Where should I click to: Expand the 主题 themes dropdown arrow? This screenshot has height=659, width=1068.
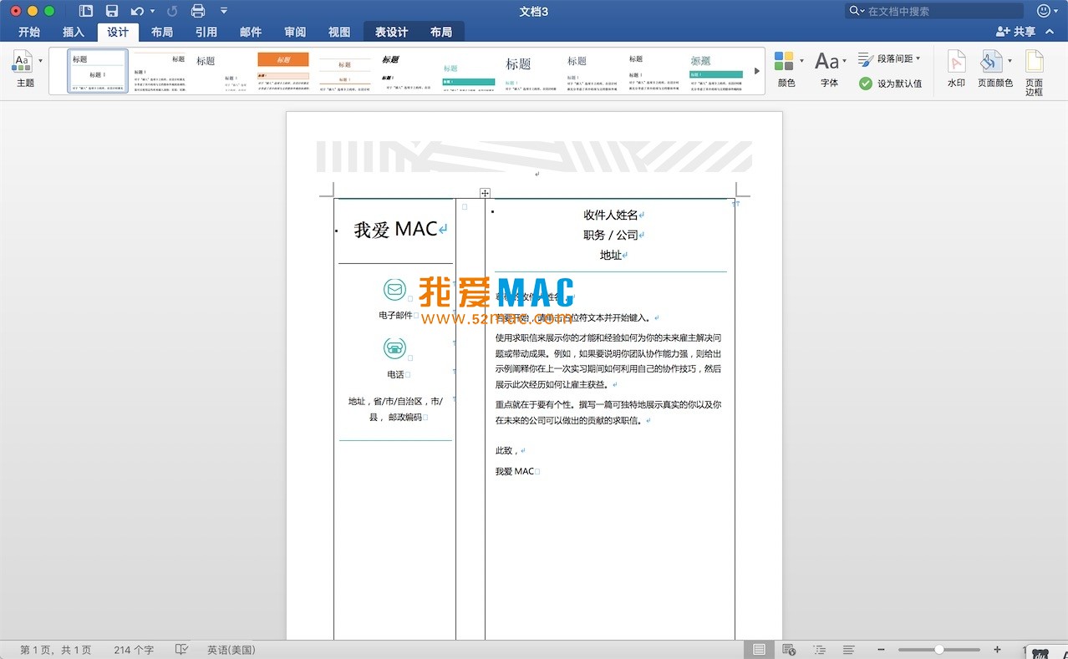point(40,61)
